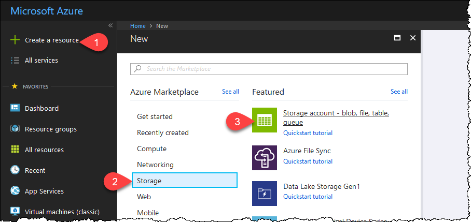This screenshot has height=222, width=471.
Task: Click the Dashboard icon in sidebar
Action: click(15, 108)
